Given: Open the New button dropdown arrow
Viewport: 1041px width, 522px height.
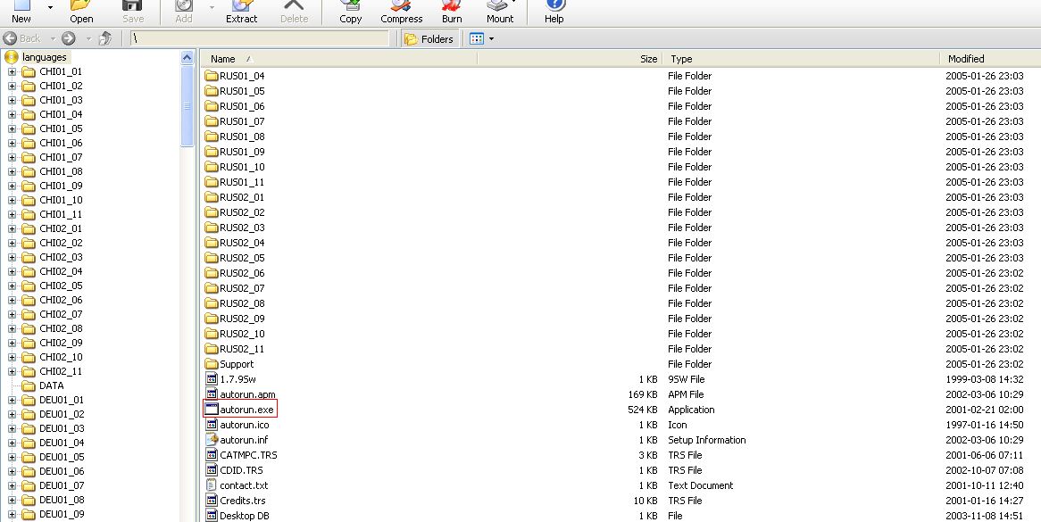Looking at the screenshot, I should [x=50, y=7].
